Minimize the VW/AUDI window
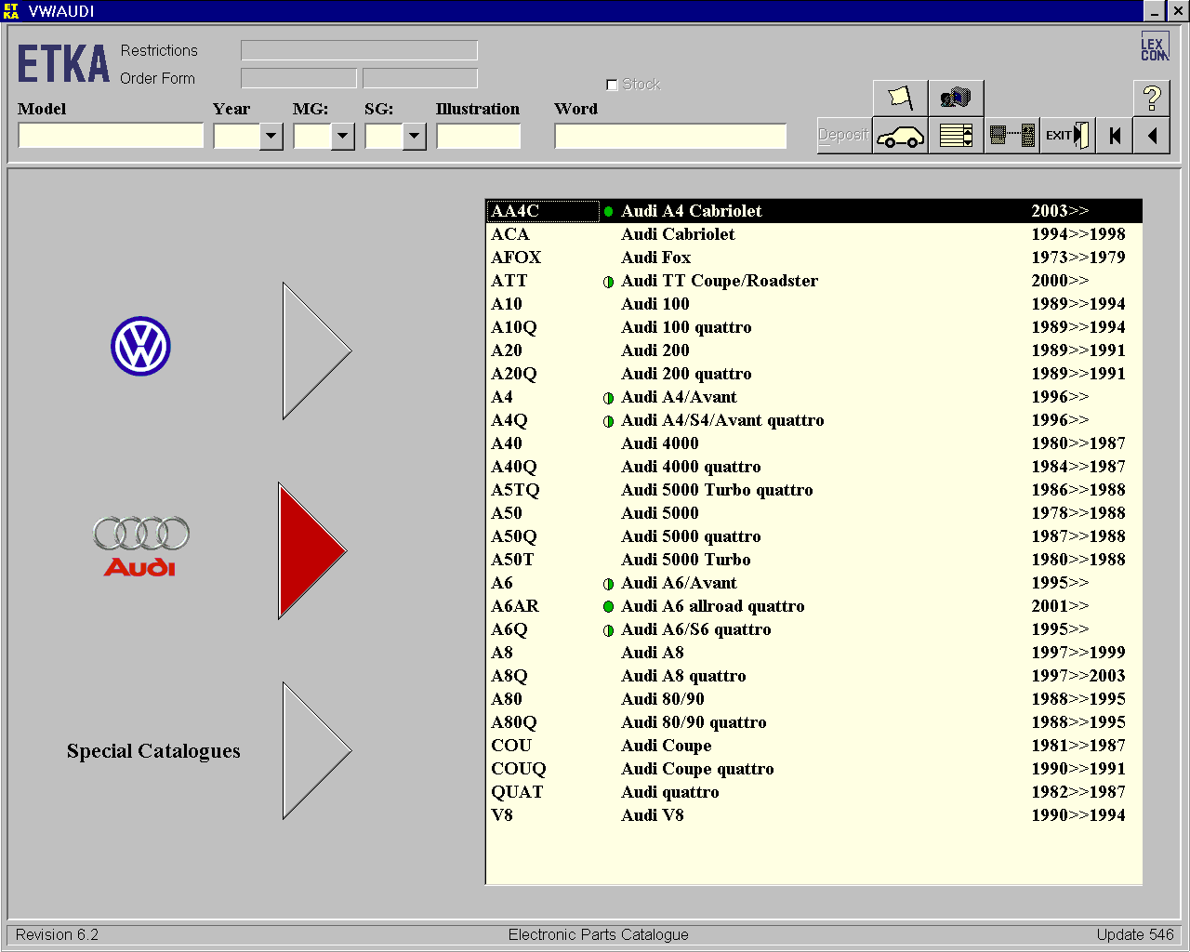1190x952 pixels. (1154, 11)
